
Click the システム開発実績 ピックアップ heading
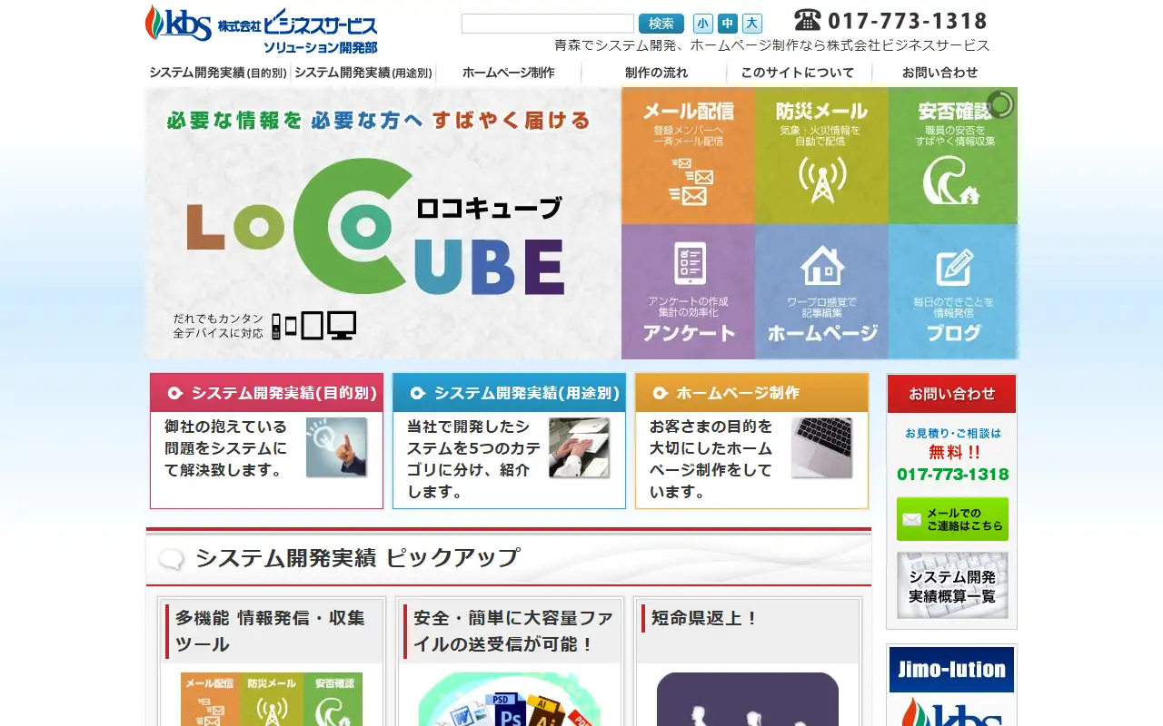(x=358, y=557)
